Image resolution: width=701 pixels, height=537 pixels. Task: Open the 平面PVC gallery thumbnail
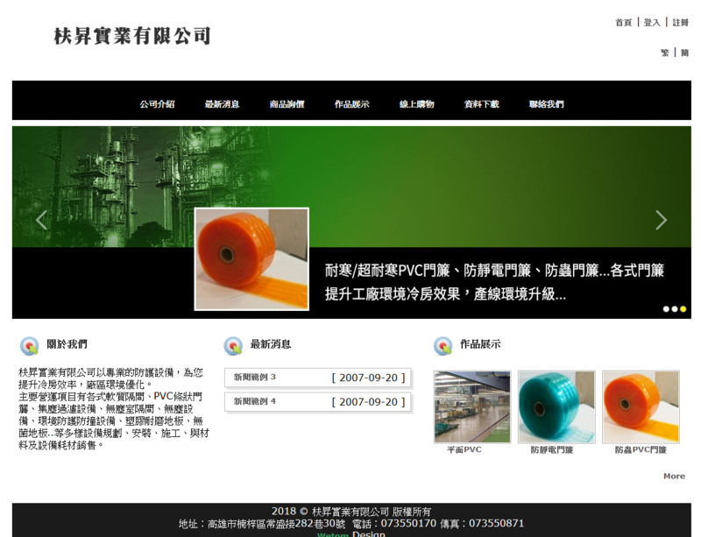[472, 406]
